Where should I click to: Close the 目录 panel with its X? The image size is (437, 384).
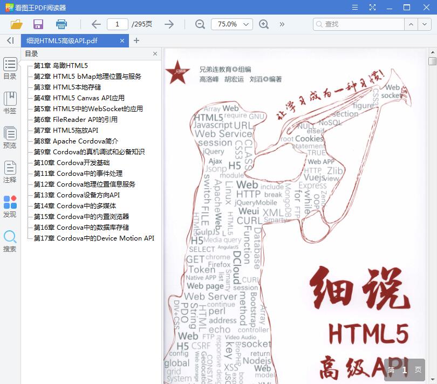tap(155, 53)
